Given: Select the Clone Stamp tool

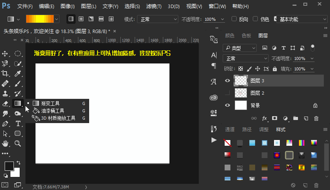Looking at the screenshot, I should [5, 93].
